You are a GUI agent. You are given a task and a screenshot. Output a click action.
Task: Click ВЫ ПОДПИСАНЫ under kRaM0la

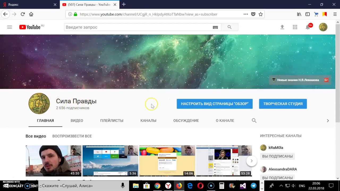click(x=277, y=156)
